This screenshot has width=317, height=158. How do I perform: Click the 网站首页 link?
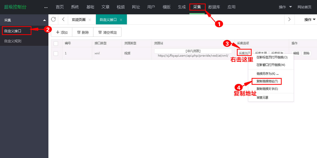point(304,7)
